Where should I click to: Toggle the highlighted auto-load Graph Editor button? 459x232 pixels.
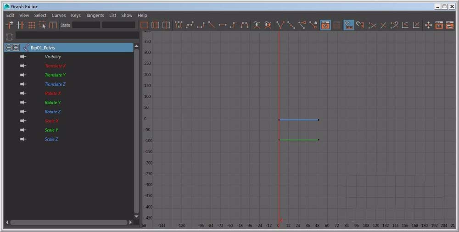pos(325,25)
